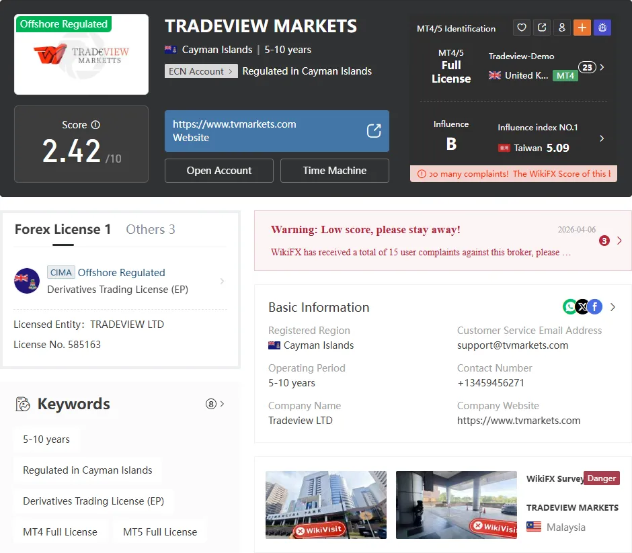The width and height of the screenshot is (632, 553).
Task: Click the 2026-04-06 warning date
Action: point(576,230)
